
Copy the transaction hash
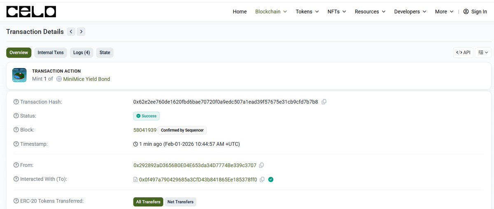pos(324,102)
